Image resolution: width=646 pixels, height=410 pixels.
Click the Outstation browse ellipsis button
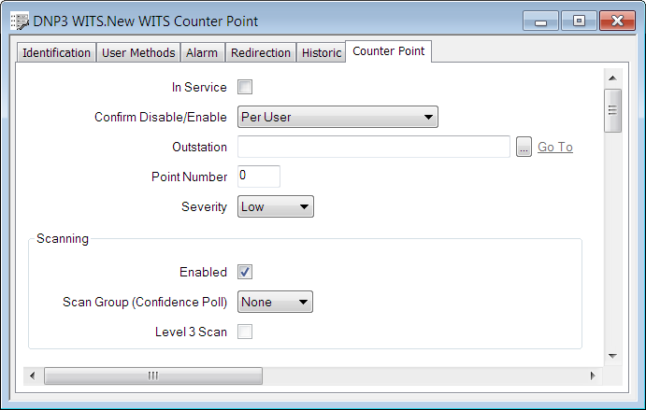click(524, 147)
